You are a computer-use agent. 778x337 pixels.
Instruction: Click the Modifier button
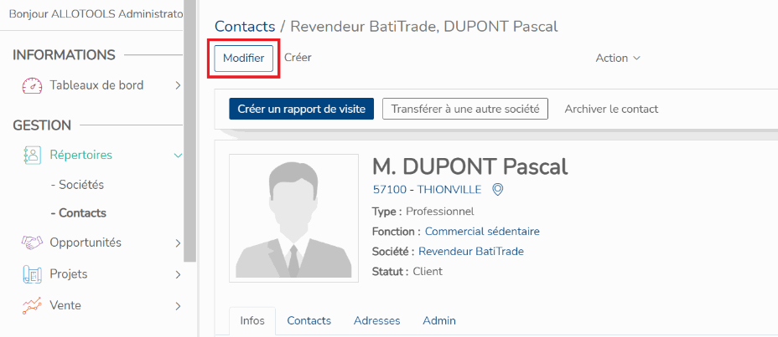tap(244, 59)
